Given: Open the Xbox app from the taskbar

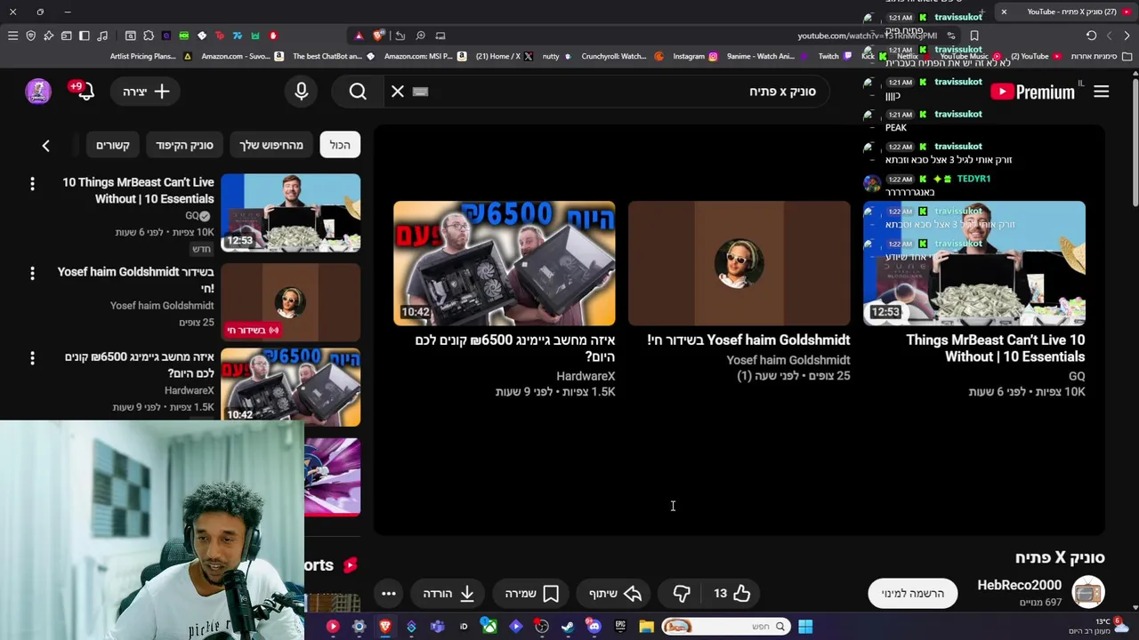Looking at the screenshot, I should click(489, 627).
